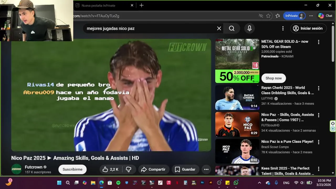Like the video with the thumbs-up button
Screen dimensions: 336x189
coord(111,169)
